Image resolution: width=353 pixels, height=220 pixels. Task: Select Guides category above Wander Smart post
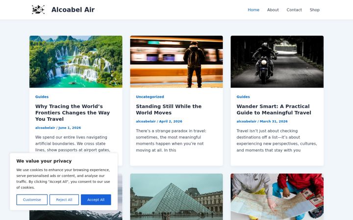(243, 97)
